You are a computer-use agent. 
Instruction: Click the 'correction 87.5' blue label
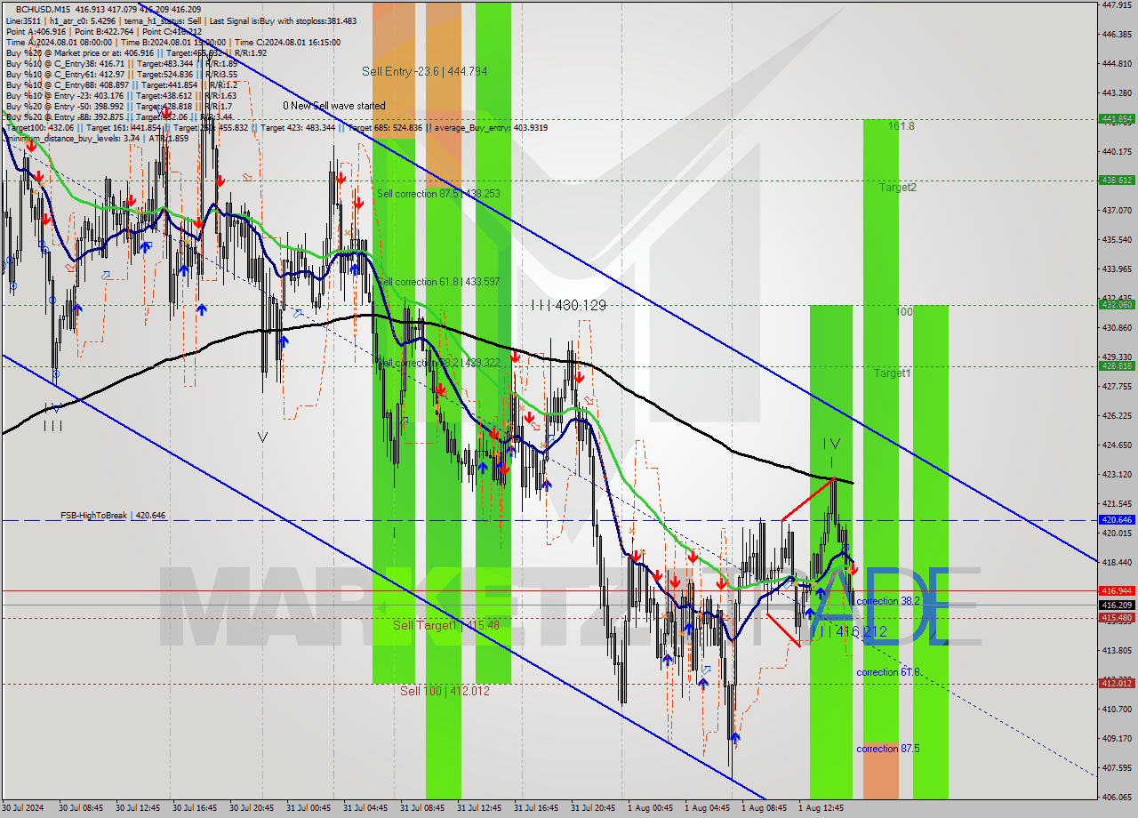tap(888, 749)
